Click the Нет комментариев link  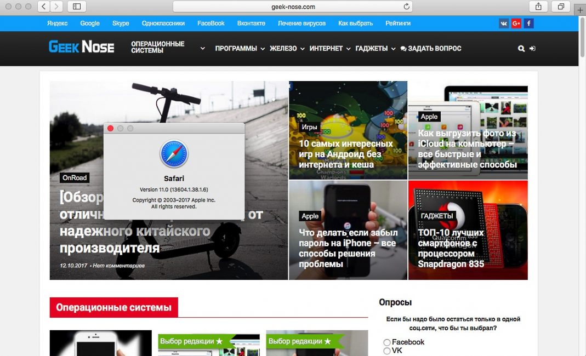click(x=118, y=266)
